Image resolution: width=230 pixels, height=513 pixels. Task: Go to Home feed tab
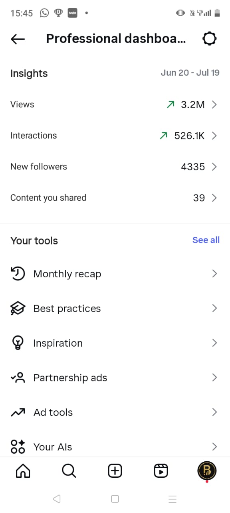tap(23, 471)
